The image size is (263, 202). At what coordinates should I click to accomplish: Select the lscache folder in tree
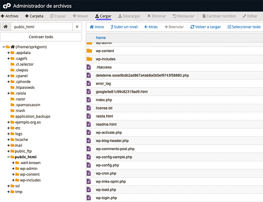click(x=22, y=140)
